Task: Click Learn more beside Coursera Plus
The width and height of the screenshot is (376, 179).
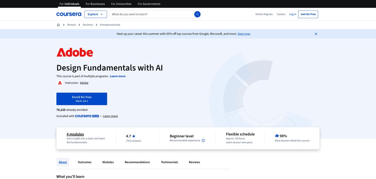Action: tap(110, 116)
